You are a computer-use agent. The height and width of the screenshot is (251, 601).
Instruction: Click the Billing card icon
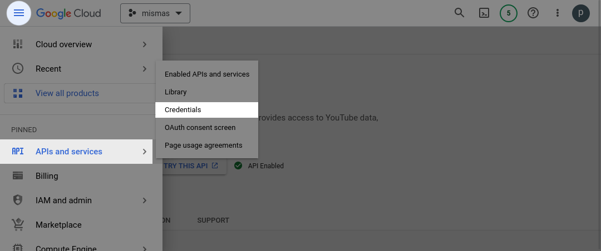tap(18, 175)
